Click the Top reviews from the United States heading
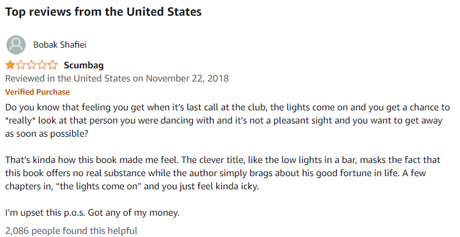Viewport: 460px width, 237px height. [103, 12]
